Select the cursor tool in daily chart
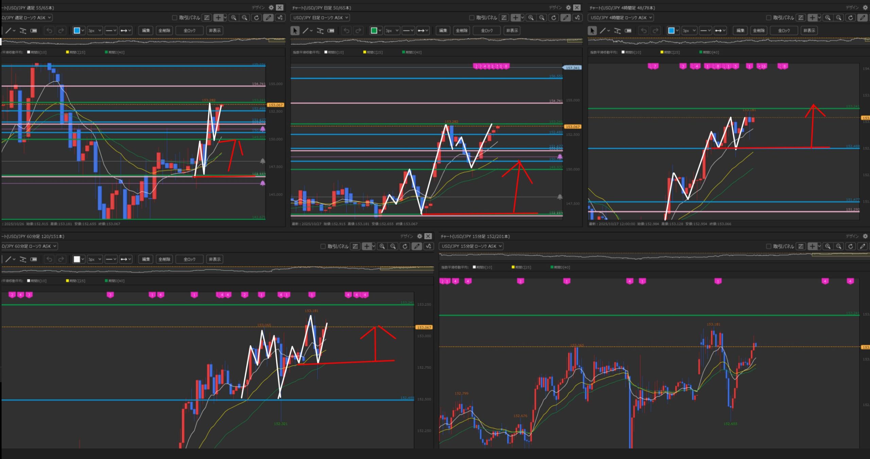 (295, 31)
